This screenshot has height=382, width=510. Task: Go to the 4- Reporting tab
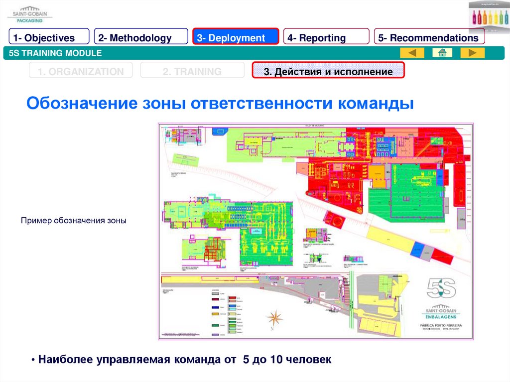point(326,38)
